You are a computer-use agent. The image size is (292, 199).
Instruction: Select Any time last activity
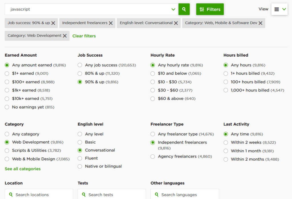pyautogui.click(x=226, y=134)
